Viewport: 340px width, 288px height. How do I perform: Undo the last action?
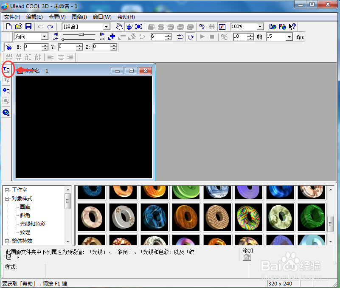pos(41,27)
